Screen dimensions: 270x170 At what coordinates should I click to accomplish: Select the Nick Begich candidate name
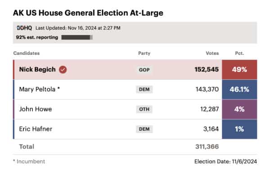37,69
